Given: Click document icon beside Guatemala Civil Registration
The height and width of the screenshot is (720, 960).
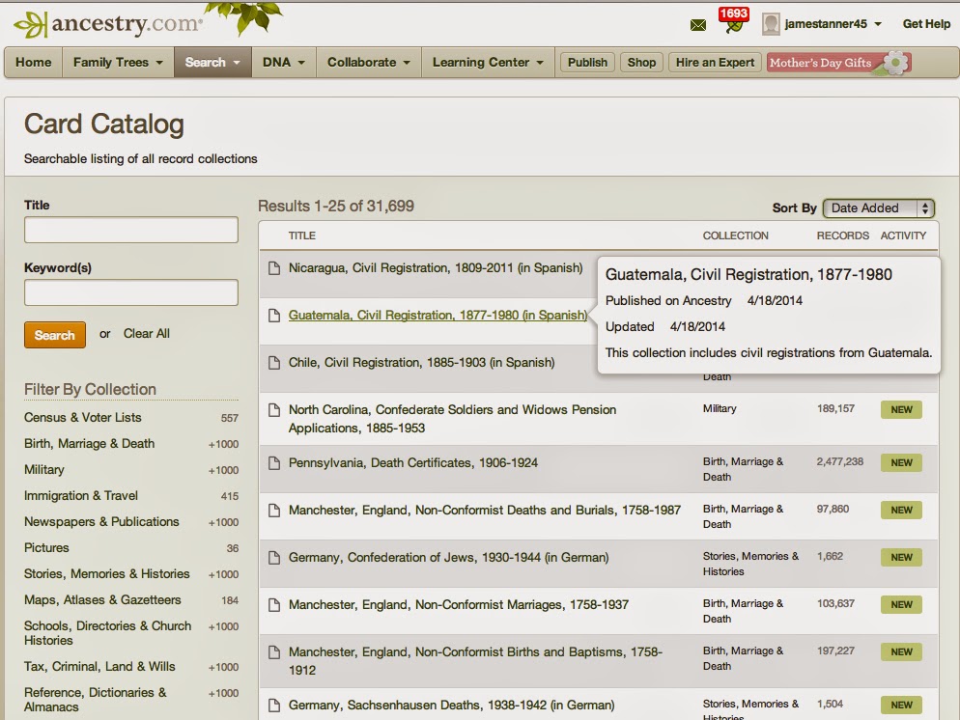Looking at the screenshot, I should coord(274,315).
